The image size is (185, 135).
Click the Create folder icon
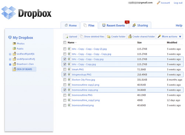[x=108, y=36]
